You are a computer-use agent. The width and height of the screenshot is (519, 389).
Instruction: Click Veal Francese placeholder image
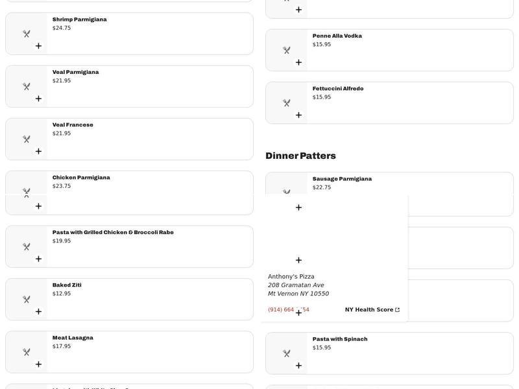pyautogui.click(x=27, y=139)
